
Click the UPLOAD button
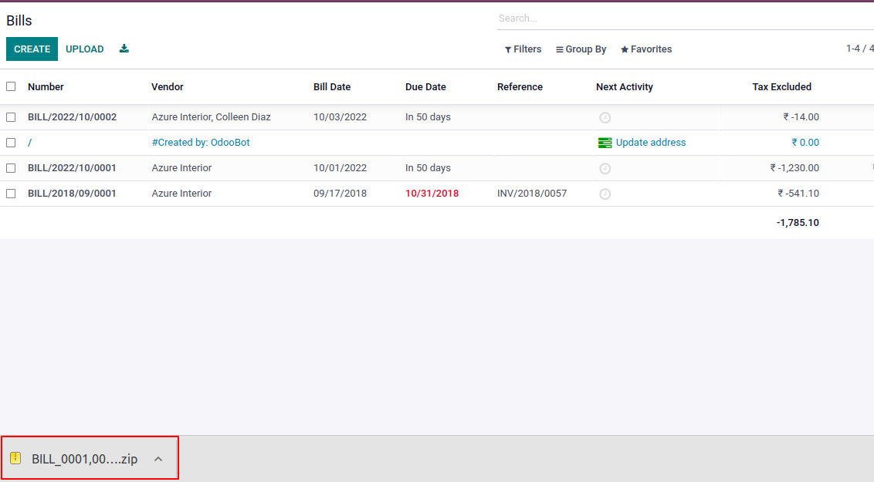point(85,49)
